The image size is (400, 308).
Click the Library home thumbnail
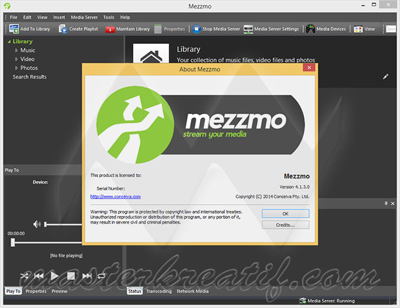click(x=151, y=53)
